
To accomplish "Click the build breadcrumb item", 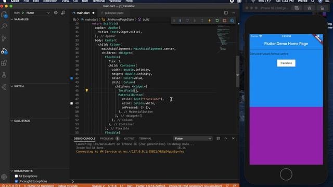I will click(146, 19).
